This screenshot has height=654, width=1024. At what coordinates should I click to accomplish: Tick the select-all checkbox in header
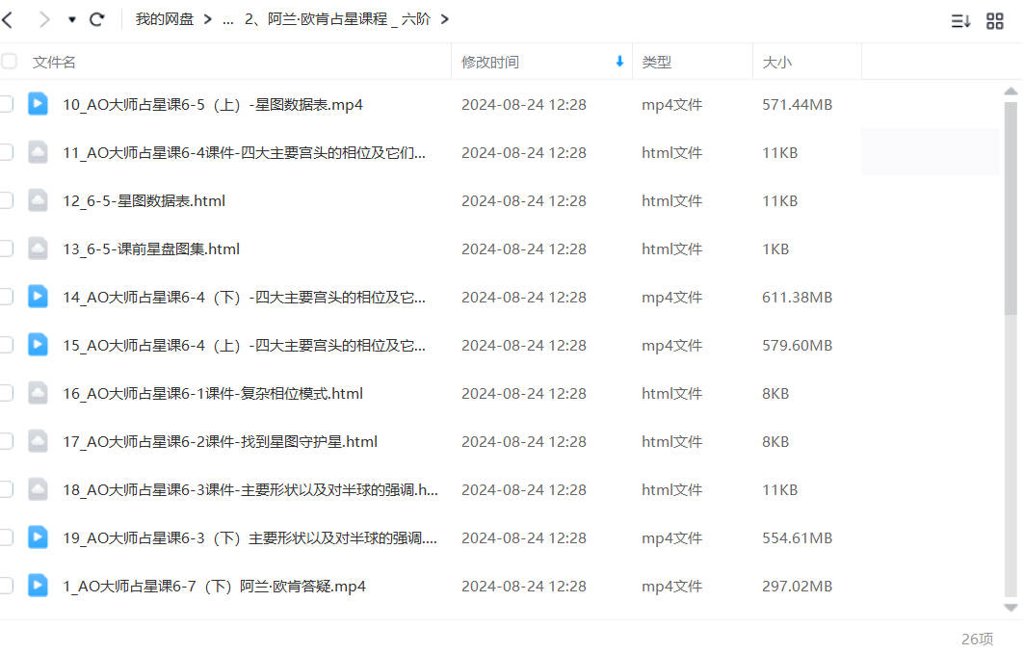(9, 62)
